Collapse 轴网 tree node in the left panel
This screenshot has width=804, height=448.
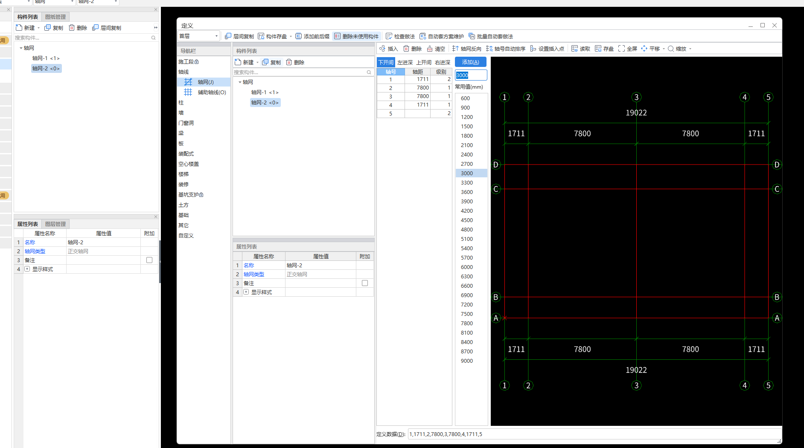21,48
